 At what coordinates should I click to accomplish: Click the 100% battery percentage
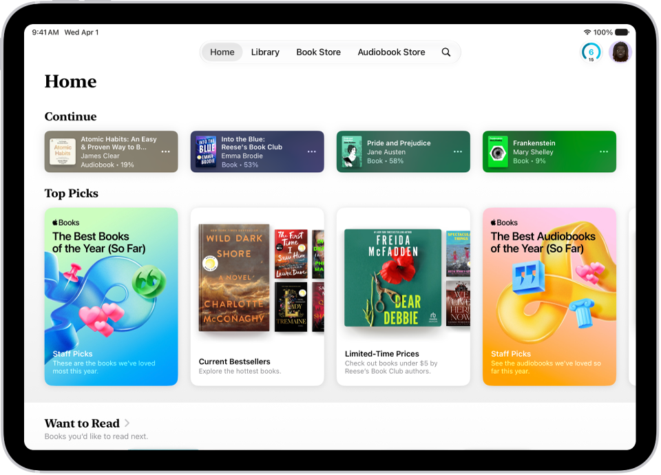(603, 32)
